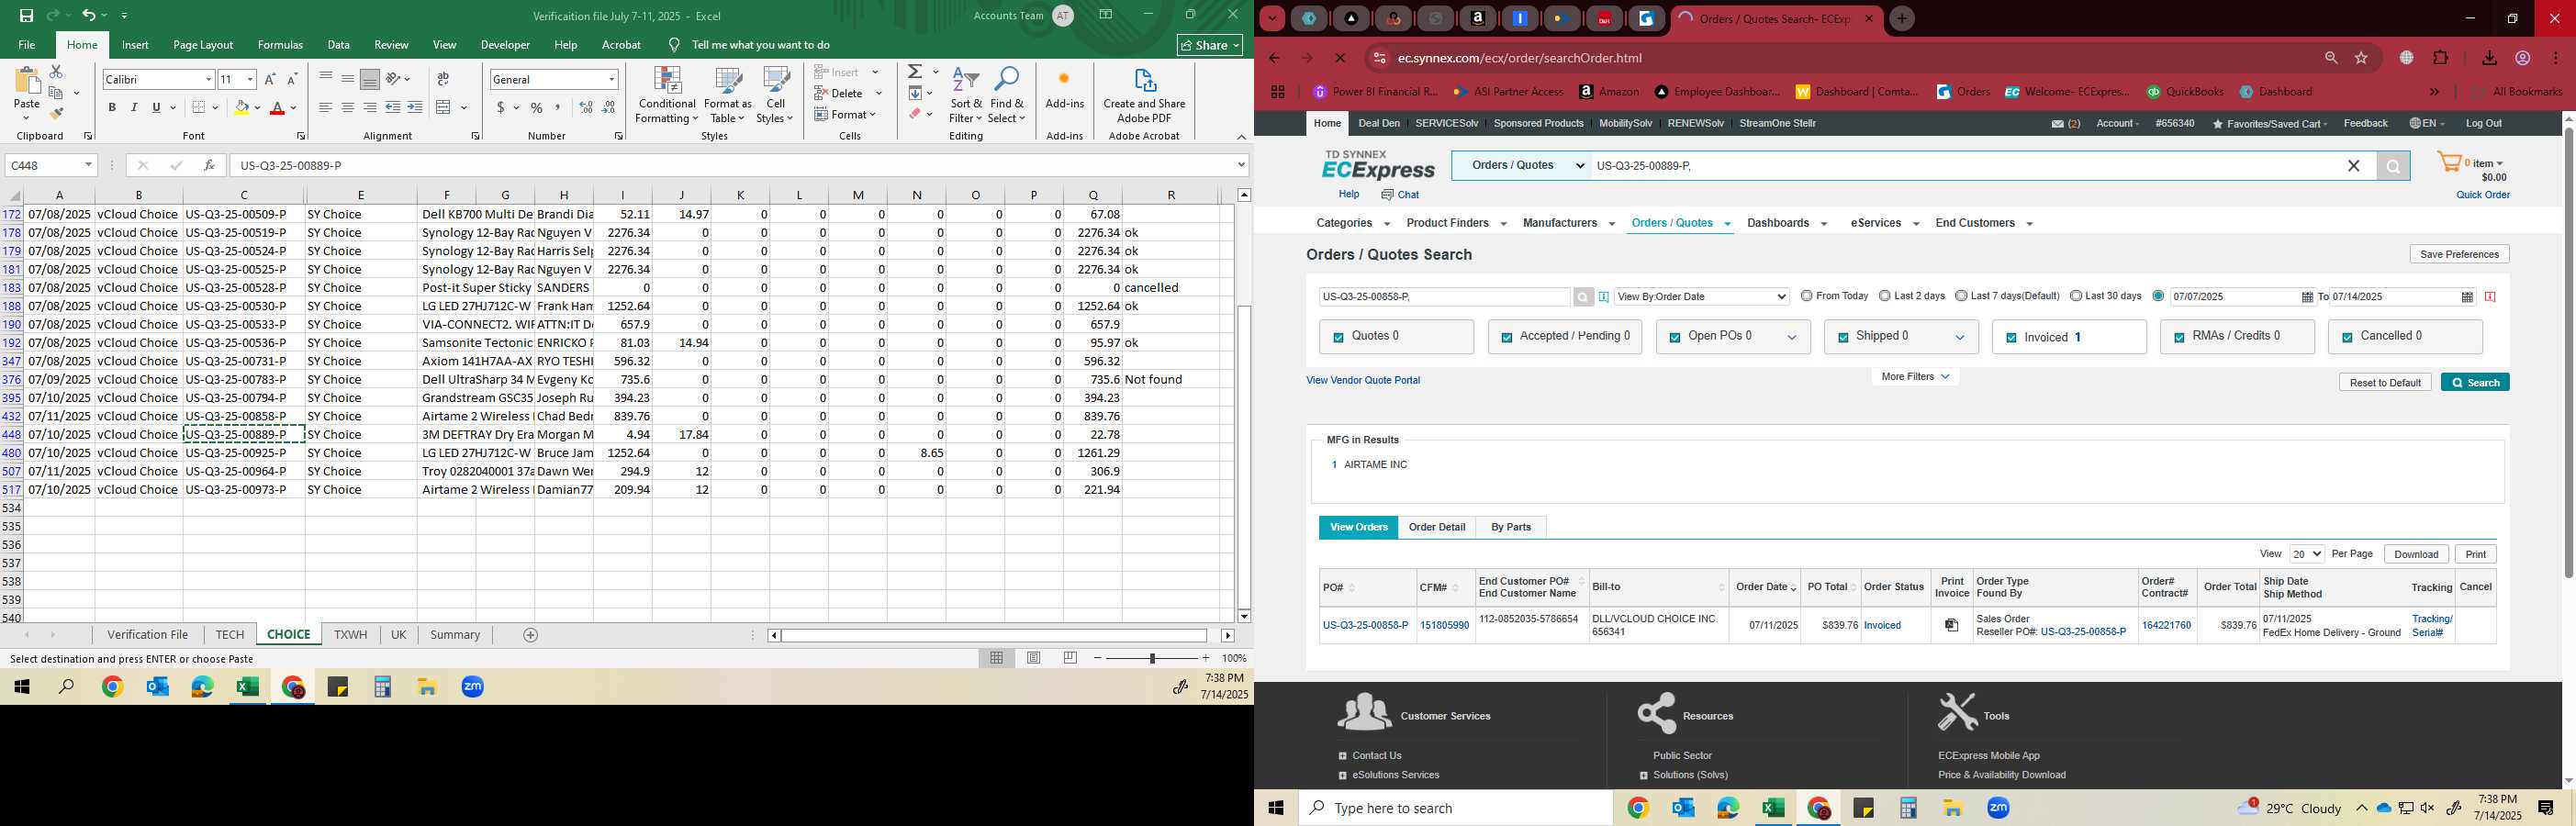Bookmark this page with star icon
2576x826 pixels.
2362,58
